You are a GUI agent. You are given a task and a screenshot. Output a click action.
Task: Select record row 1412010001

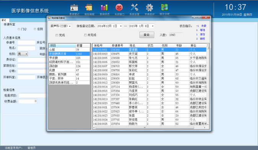149,50
